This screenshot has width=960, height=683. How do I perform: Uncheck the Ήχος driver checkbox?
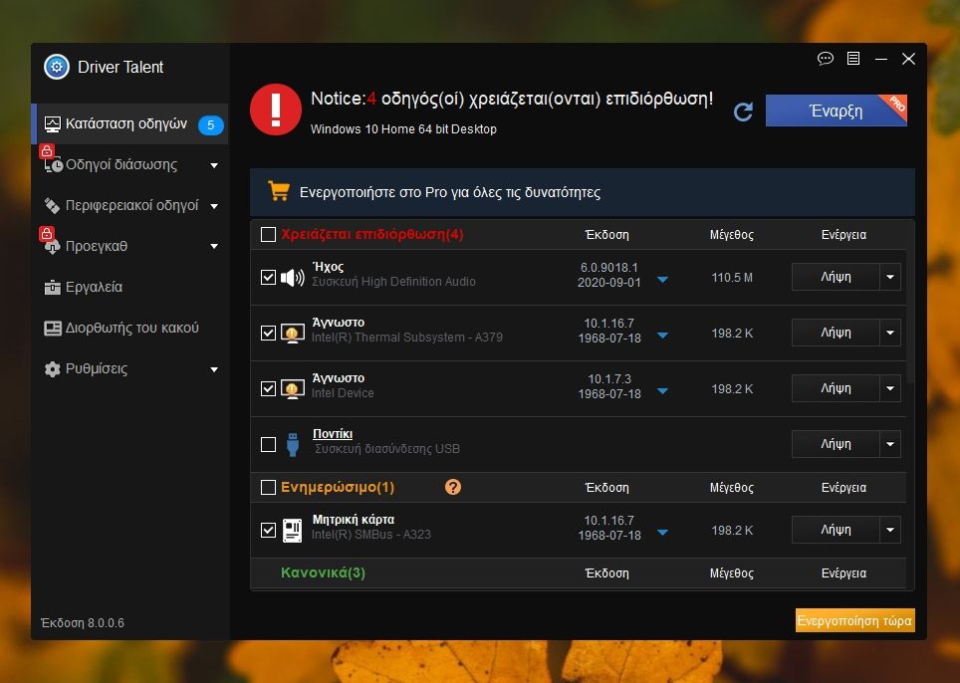pos(268,278)
